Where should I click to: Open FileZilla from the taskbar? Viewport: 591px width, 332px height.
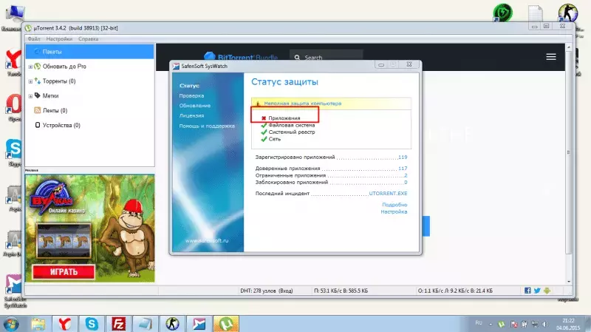[118, 324]
